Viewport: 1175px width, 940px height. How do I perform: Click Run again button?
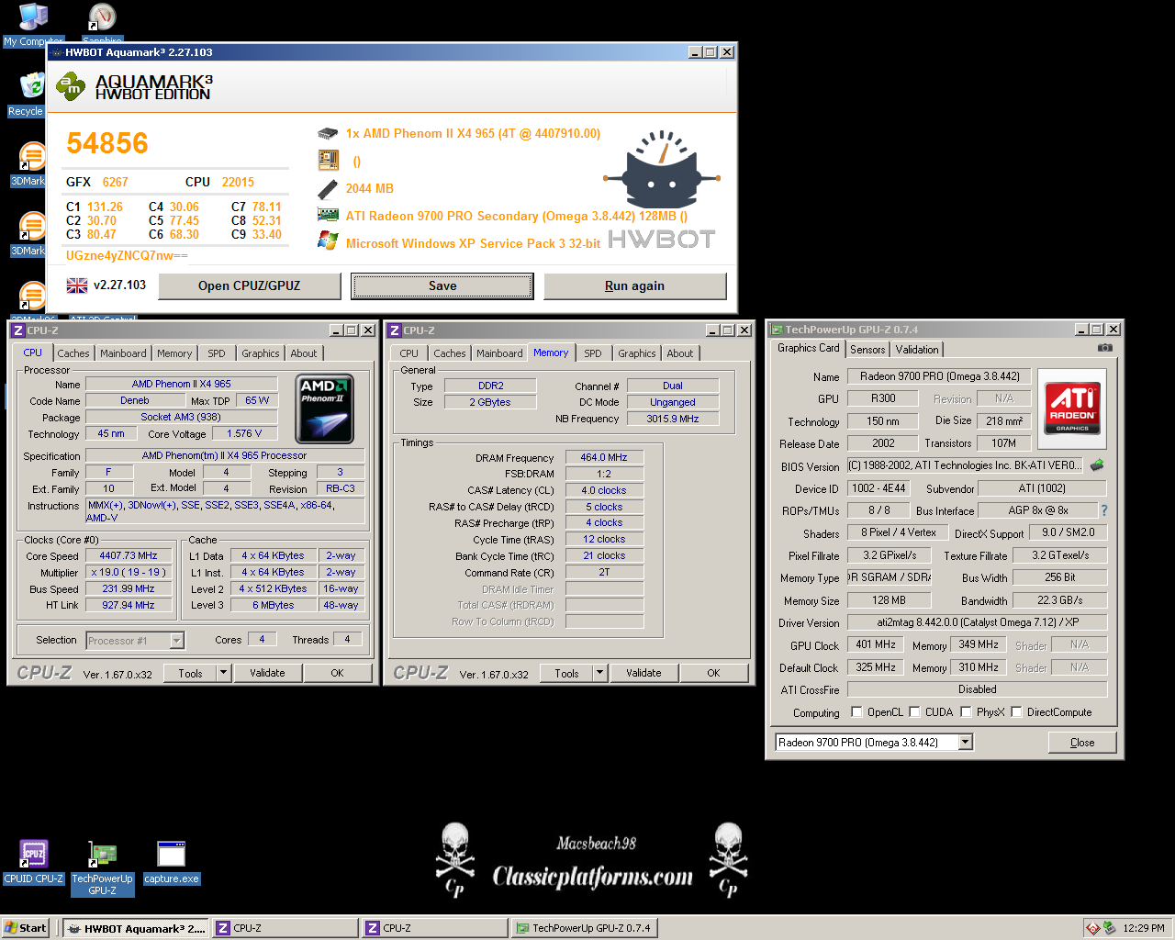click(x=634, y=285)
